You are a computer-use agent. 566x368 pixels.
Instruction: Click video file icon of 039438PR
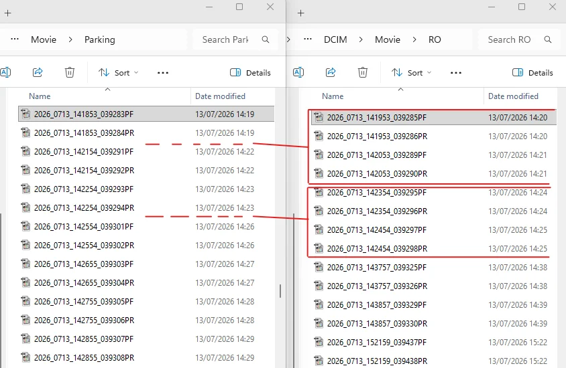click(x=319, y=361)
